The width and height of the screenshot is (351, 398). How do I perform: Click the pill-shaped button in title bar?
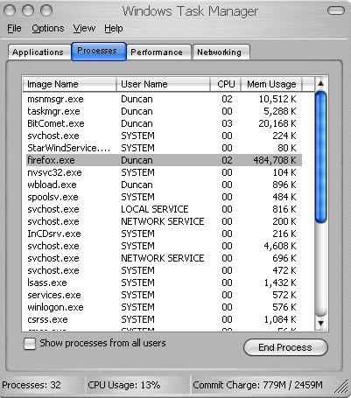(336, 11)
